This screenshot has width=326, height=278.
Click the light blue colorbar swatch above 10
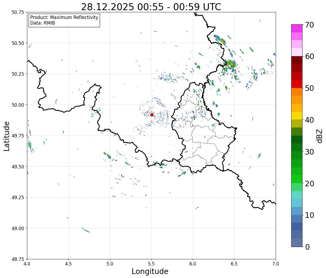pyautogui.click(x=297, y=211)
